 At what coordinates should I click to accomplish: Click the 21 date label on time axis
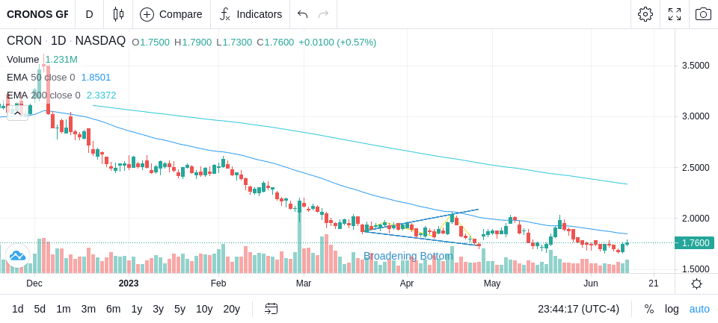654,283
